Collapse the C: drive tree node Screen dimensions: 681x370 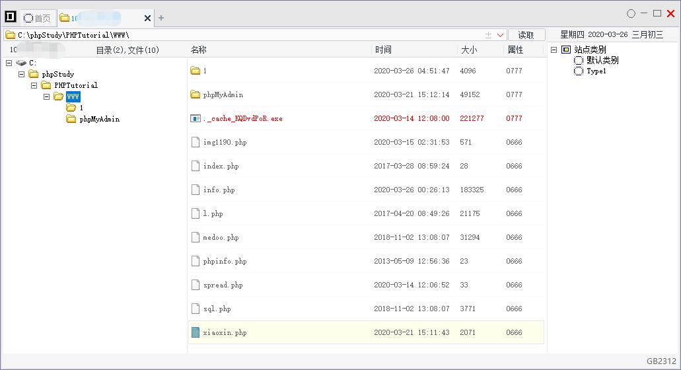(9, 63)
